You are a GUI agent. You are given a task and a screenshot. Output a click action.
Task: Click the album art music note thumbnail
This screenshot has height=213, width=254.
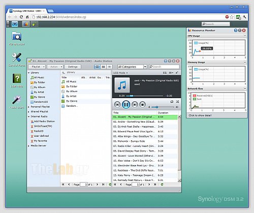pos(122,85)
